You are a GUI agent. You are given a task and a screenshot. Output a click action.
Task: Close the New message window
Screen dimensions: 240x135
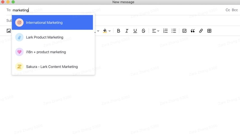coord(3,2)
